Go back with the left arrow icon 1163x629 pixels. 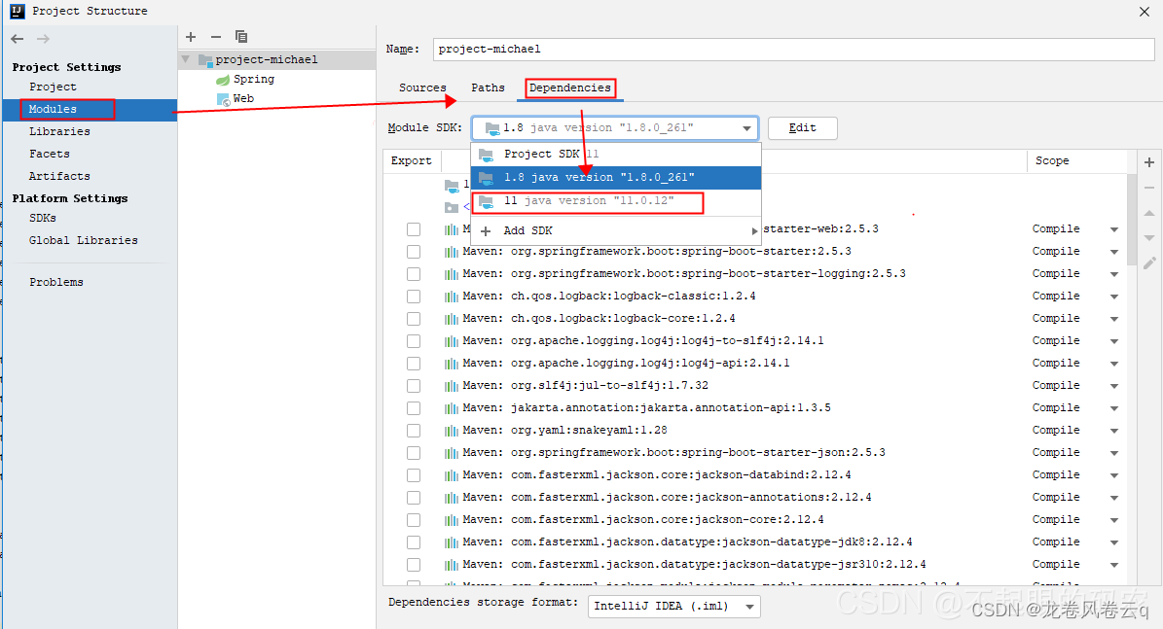coord(18,39)
